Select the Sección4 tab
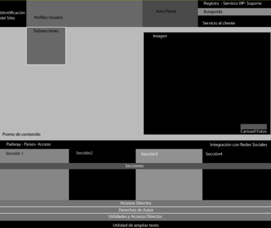271x228 pixels. tap(236, 156)
